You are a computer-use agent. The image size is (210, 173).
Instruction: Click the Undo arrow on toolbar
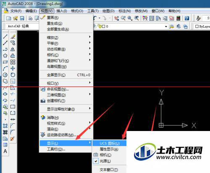pos(95,18)
